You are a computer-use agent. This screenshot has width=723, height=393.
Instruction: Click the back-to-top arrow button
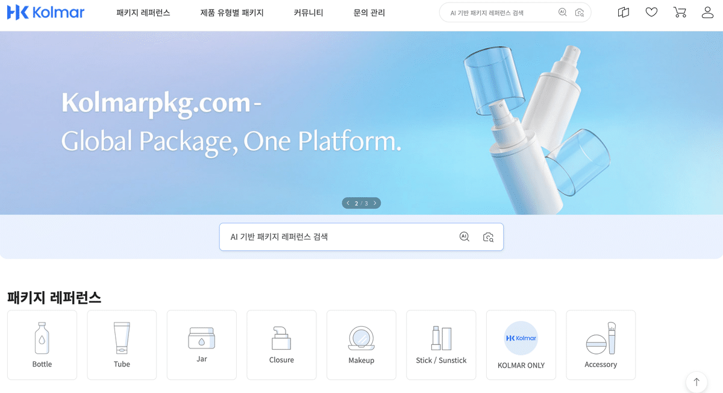point(696,382)
